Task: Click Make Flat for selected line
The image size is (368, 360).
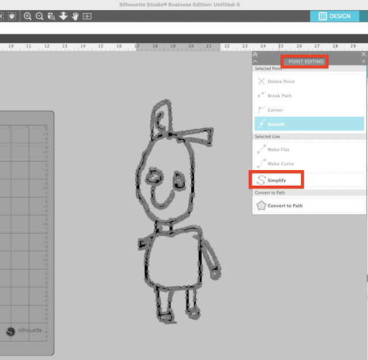Action: point(309,150)
